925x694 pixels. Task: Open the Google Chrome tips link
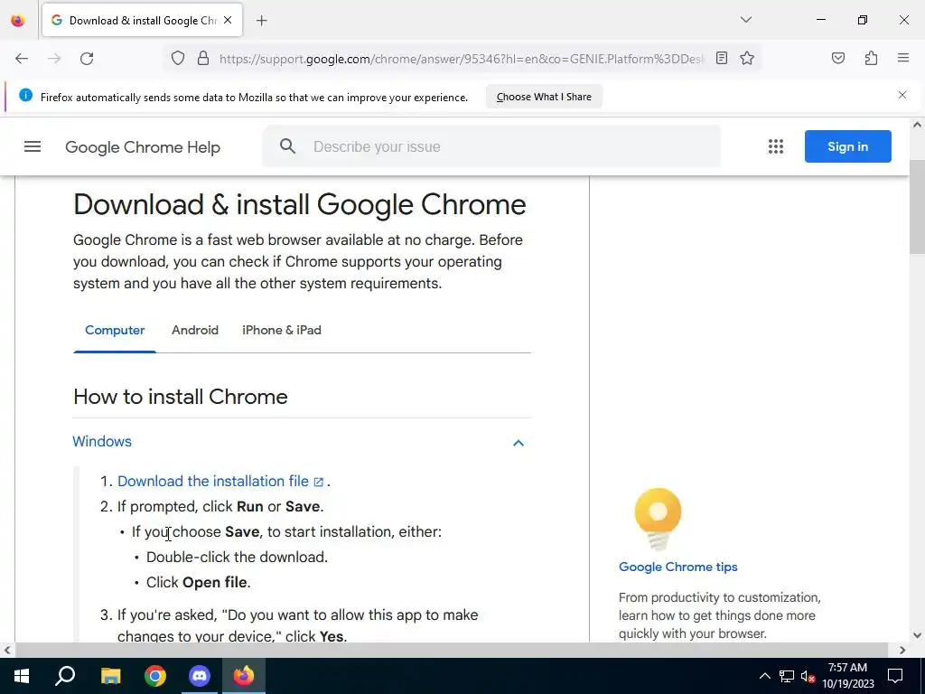[677, 567]
